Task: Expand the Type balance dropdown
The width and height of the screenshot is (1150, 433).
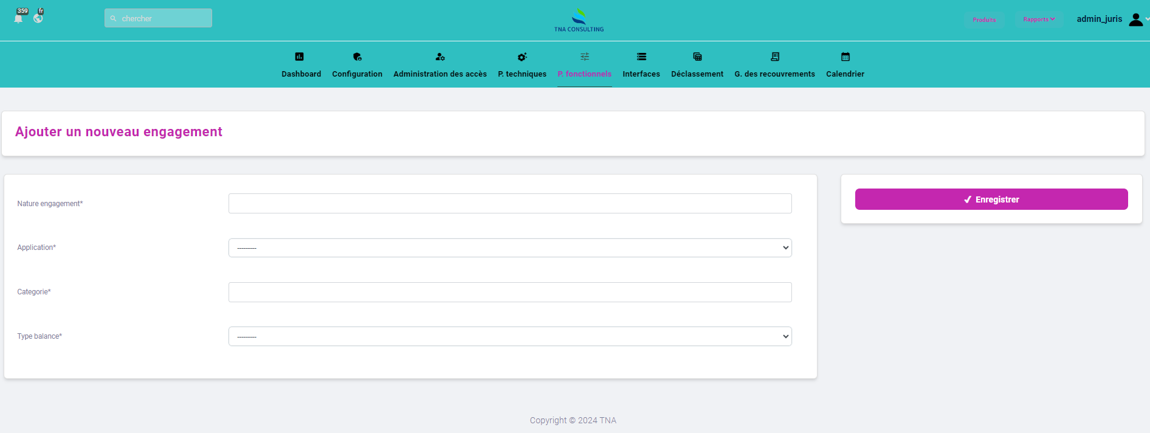Action: 510,336
